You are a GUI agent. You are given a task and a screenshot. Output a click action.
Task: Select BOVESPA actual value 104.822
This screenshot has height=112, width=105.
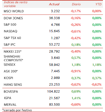53,91
